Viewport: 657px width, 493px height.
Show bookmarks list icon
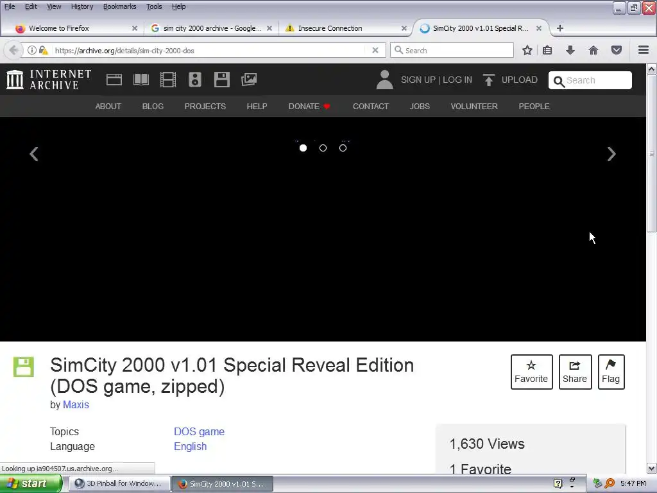tap(547, 50)
